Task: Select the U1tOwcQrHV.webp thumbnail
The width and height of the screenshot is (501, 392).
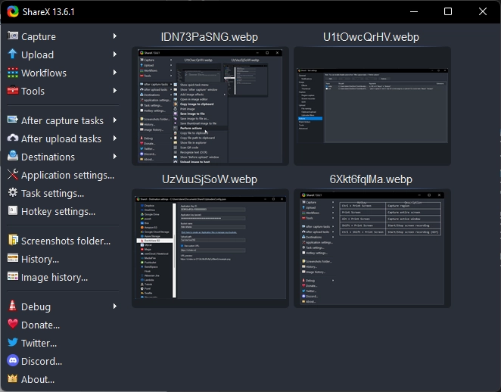Action: pos(372,106)
